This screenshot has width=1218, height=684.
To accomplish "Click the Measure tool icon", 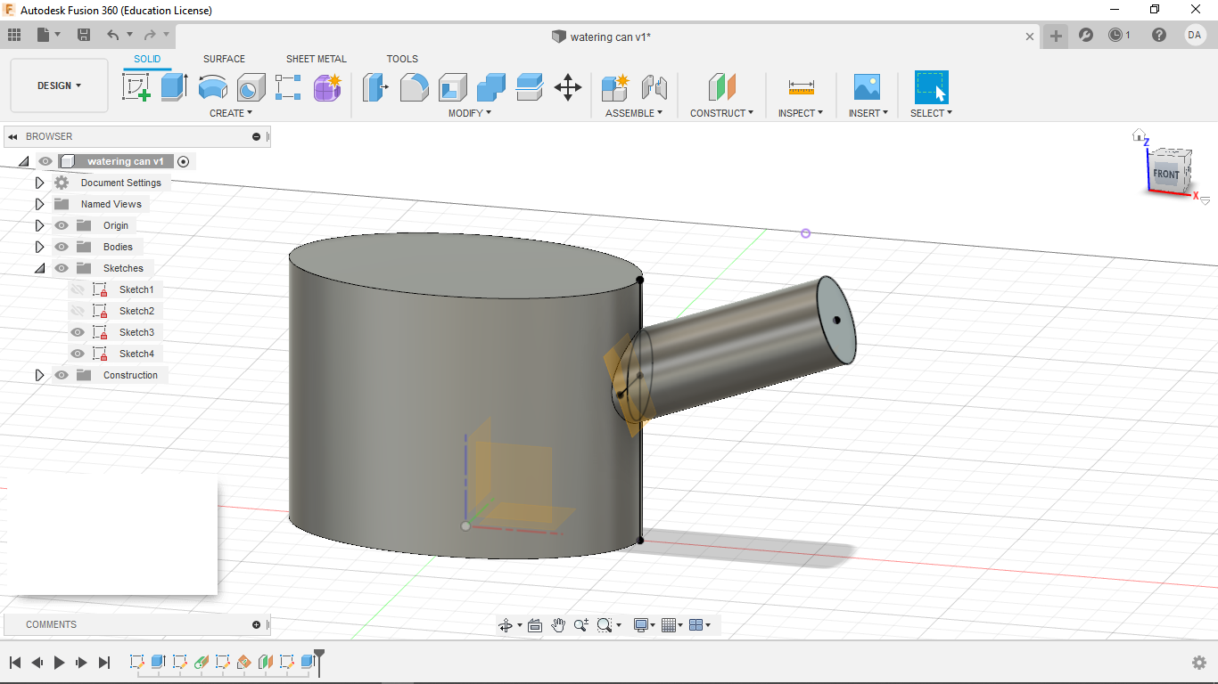I will tap(801, 87).
